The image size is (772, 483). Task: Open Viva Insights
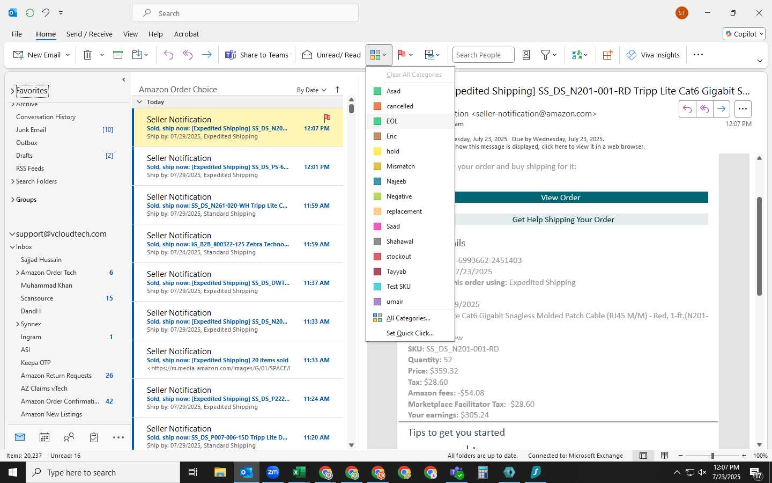point(654,55)
